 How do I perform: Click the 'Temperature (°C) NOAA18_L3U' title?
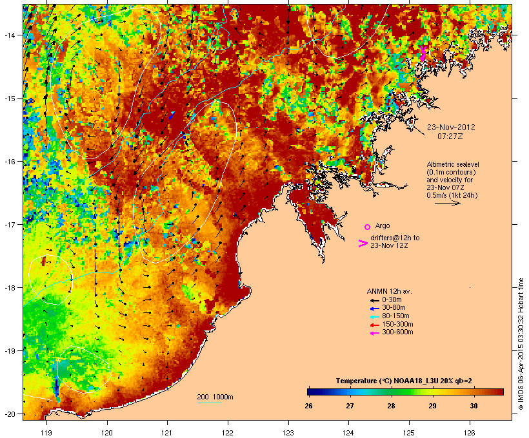[387, 381]
